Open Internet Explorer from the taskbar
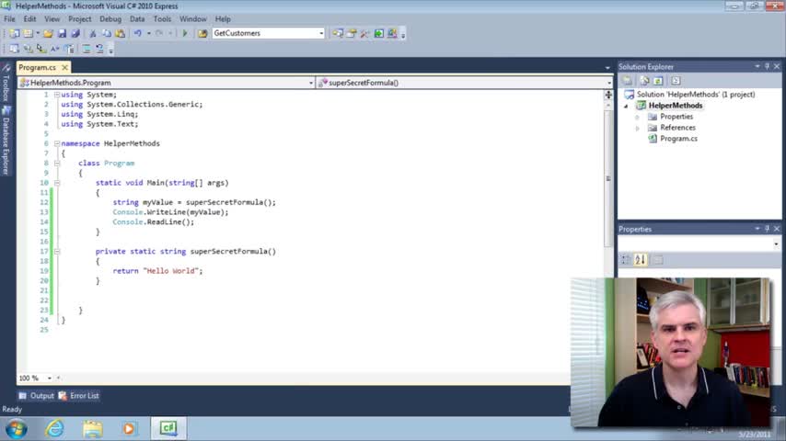The width and height of the screenshot is (786, 441). click(54, 429)
